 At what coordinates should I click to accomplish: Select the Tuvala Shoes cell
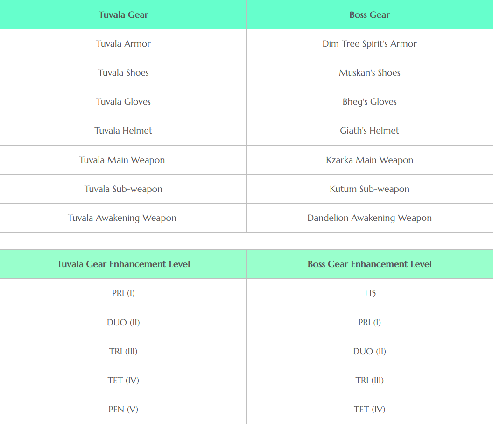coord(123,73)
